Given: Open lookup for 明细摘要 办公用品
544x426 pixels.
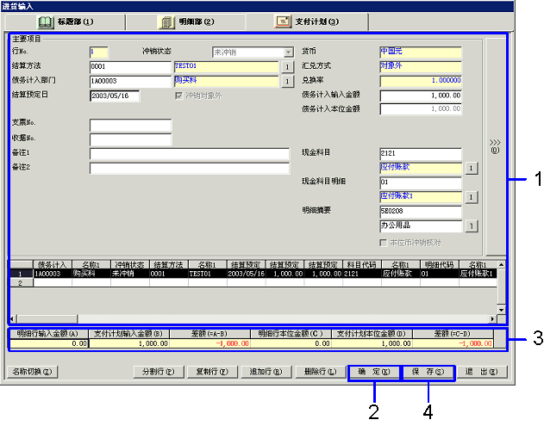Looking at the screenshot, I should [472, 226].
